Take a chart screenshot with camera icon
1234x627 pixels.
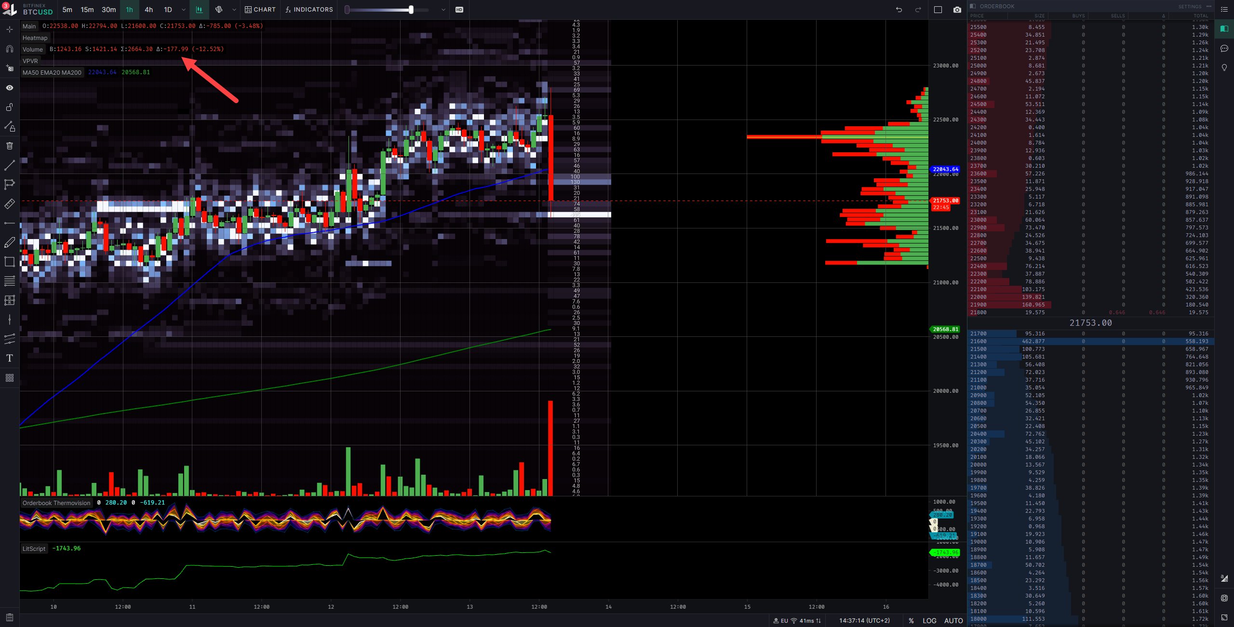coord(957,9)
